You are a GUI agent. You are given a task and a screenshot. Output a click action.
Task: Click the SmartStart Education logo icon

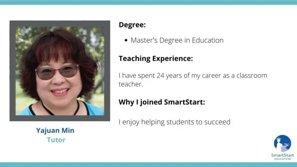pos(282,143)
